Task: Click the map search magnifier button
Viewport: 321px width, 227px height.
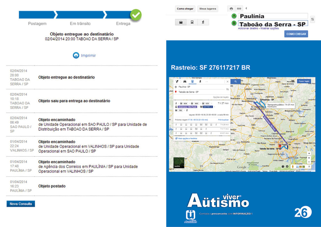Action: (x=235, y=82)
